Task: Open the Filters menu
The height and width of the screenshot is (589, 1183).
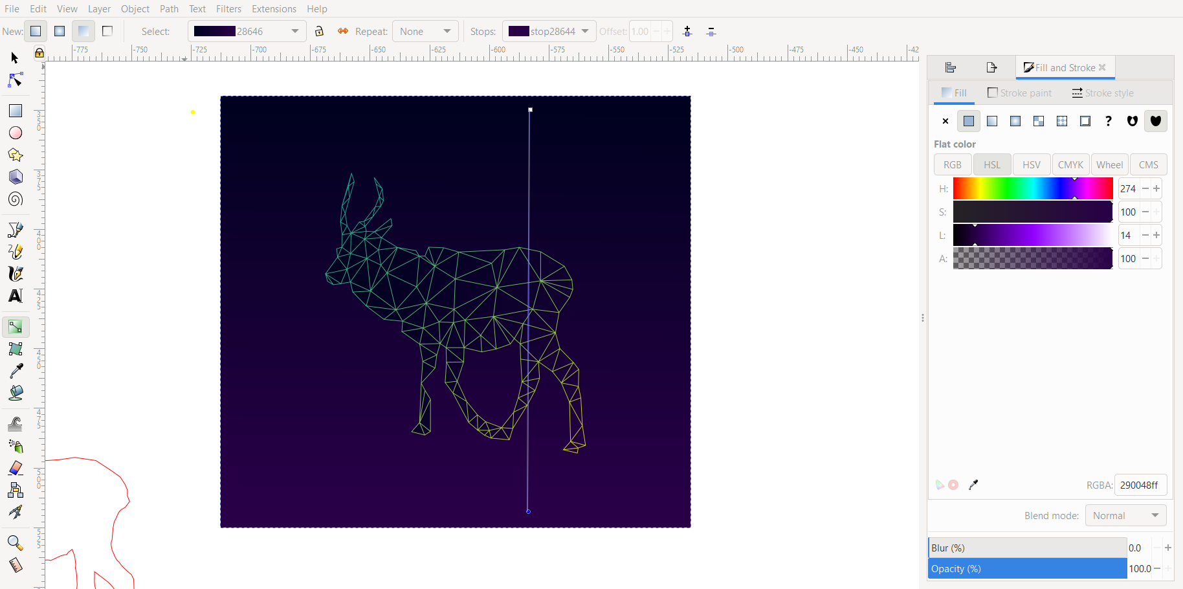Action: [x=228, y=8]
